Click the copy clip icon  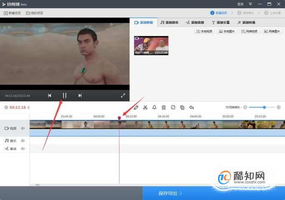tap(182, 107)
